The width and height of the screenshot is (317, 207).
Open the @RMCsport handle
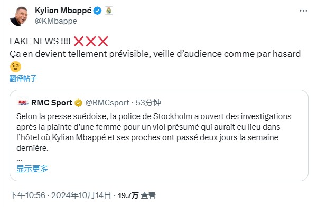[107, 103]
